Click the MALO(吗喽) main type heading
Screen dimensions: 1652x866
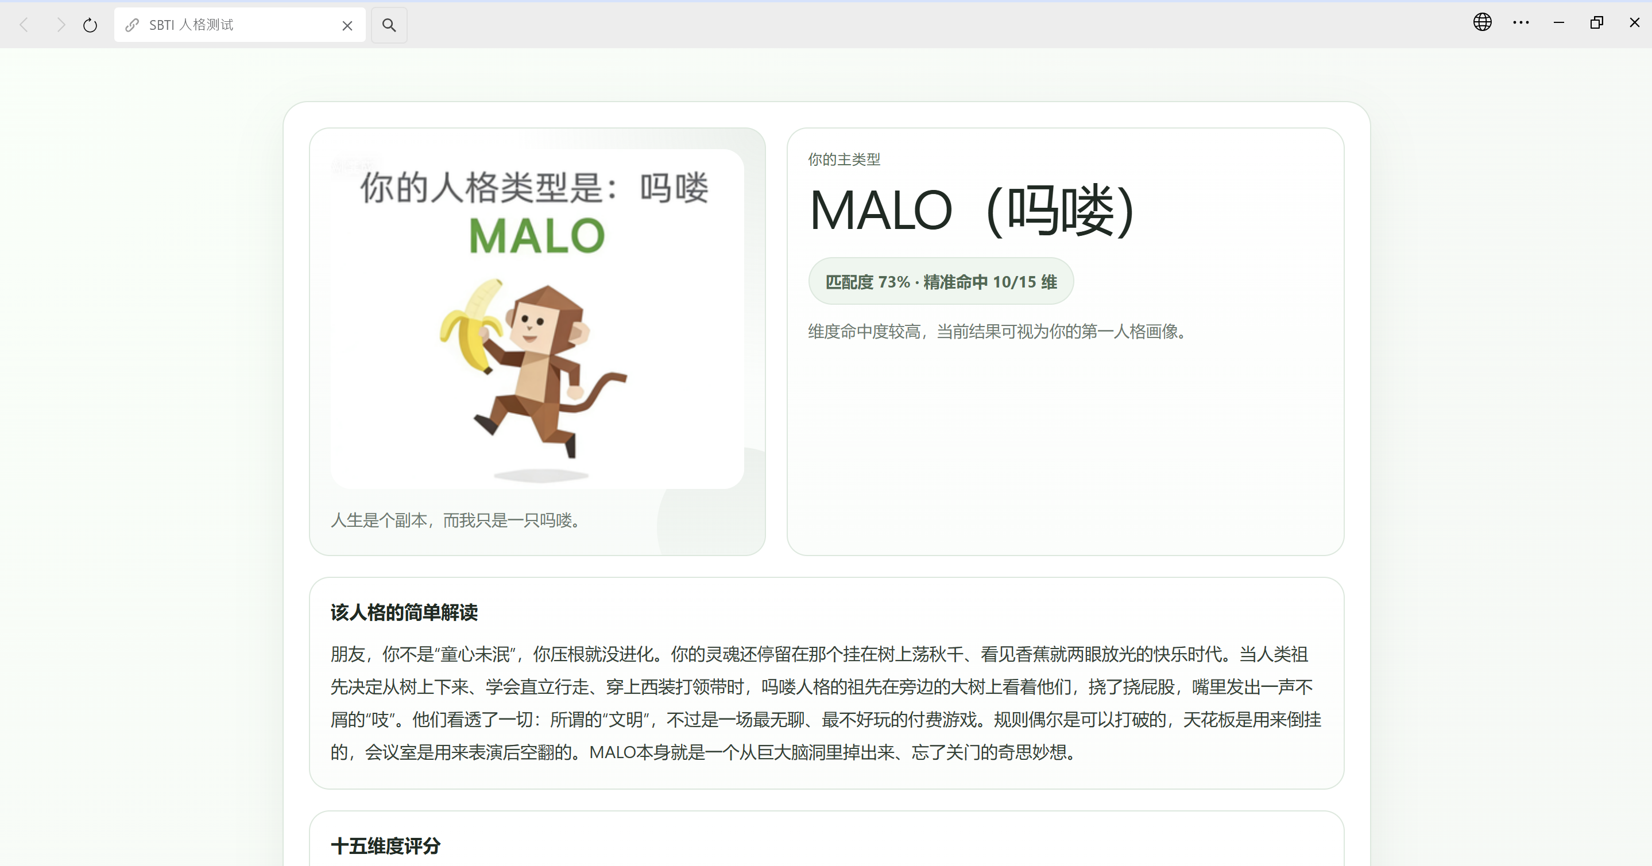[972, 210]
